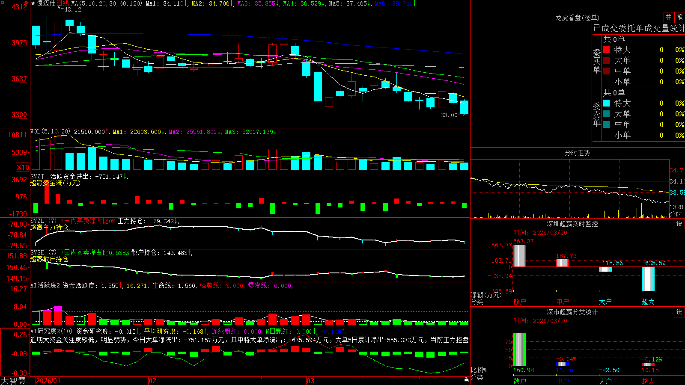Click the 160.98 value in 分类统计
The width and height of the screenshot is (685, 385).
[524, 370]
